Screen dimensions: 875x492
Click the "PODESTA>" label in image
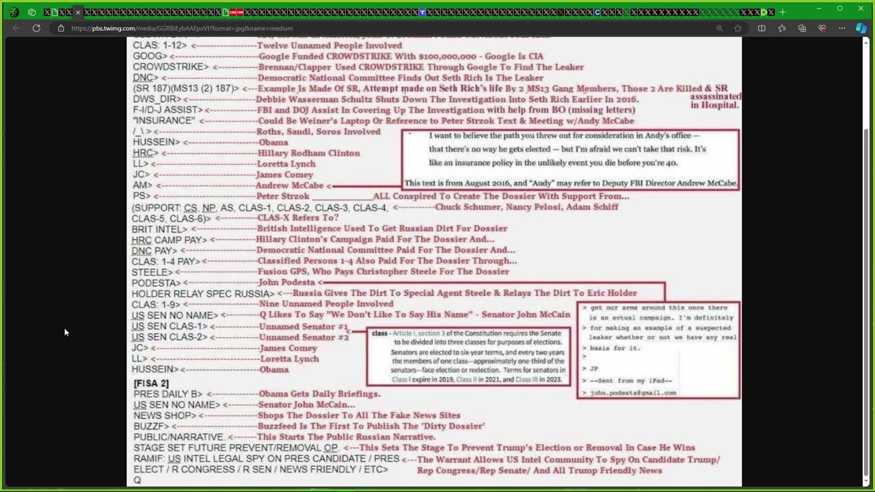157,283
